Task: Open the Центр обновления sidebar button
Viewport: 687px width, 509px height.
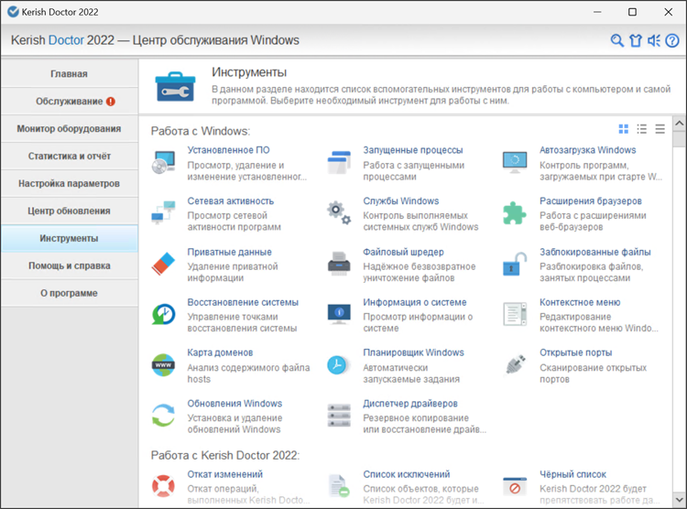Action: 70,211
